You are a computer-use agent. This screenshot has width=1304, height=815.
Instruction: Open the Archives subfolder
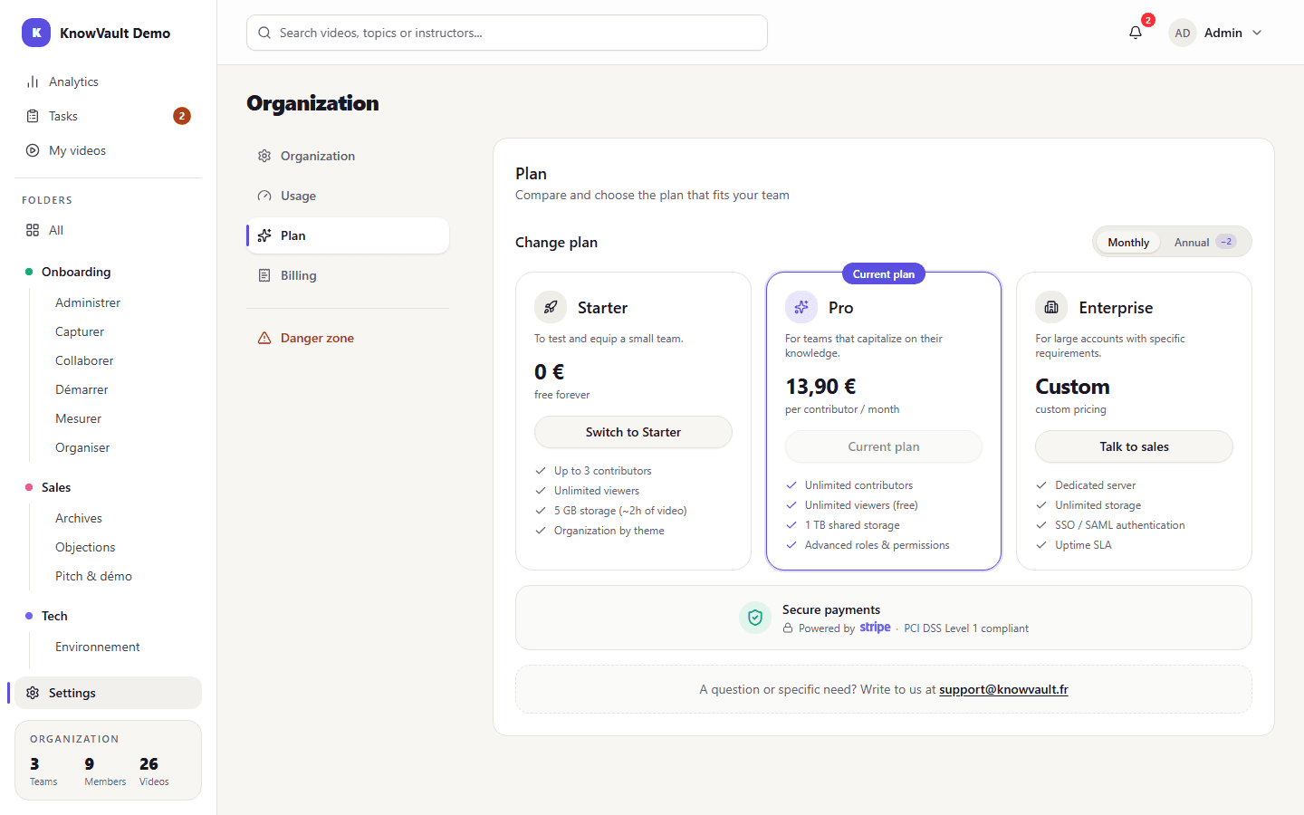pyautogui.click(x=79, y=518)
